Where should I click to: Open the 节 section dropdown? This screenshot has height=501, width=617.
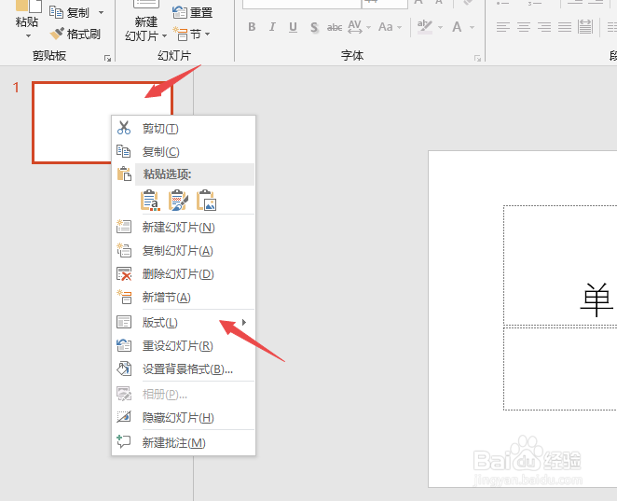click(x=192, y=35)
